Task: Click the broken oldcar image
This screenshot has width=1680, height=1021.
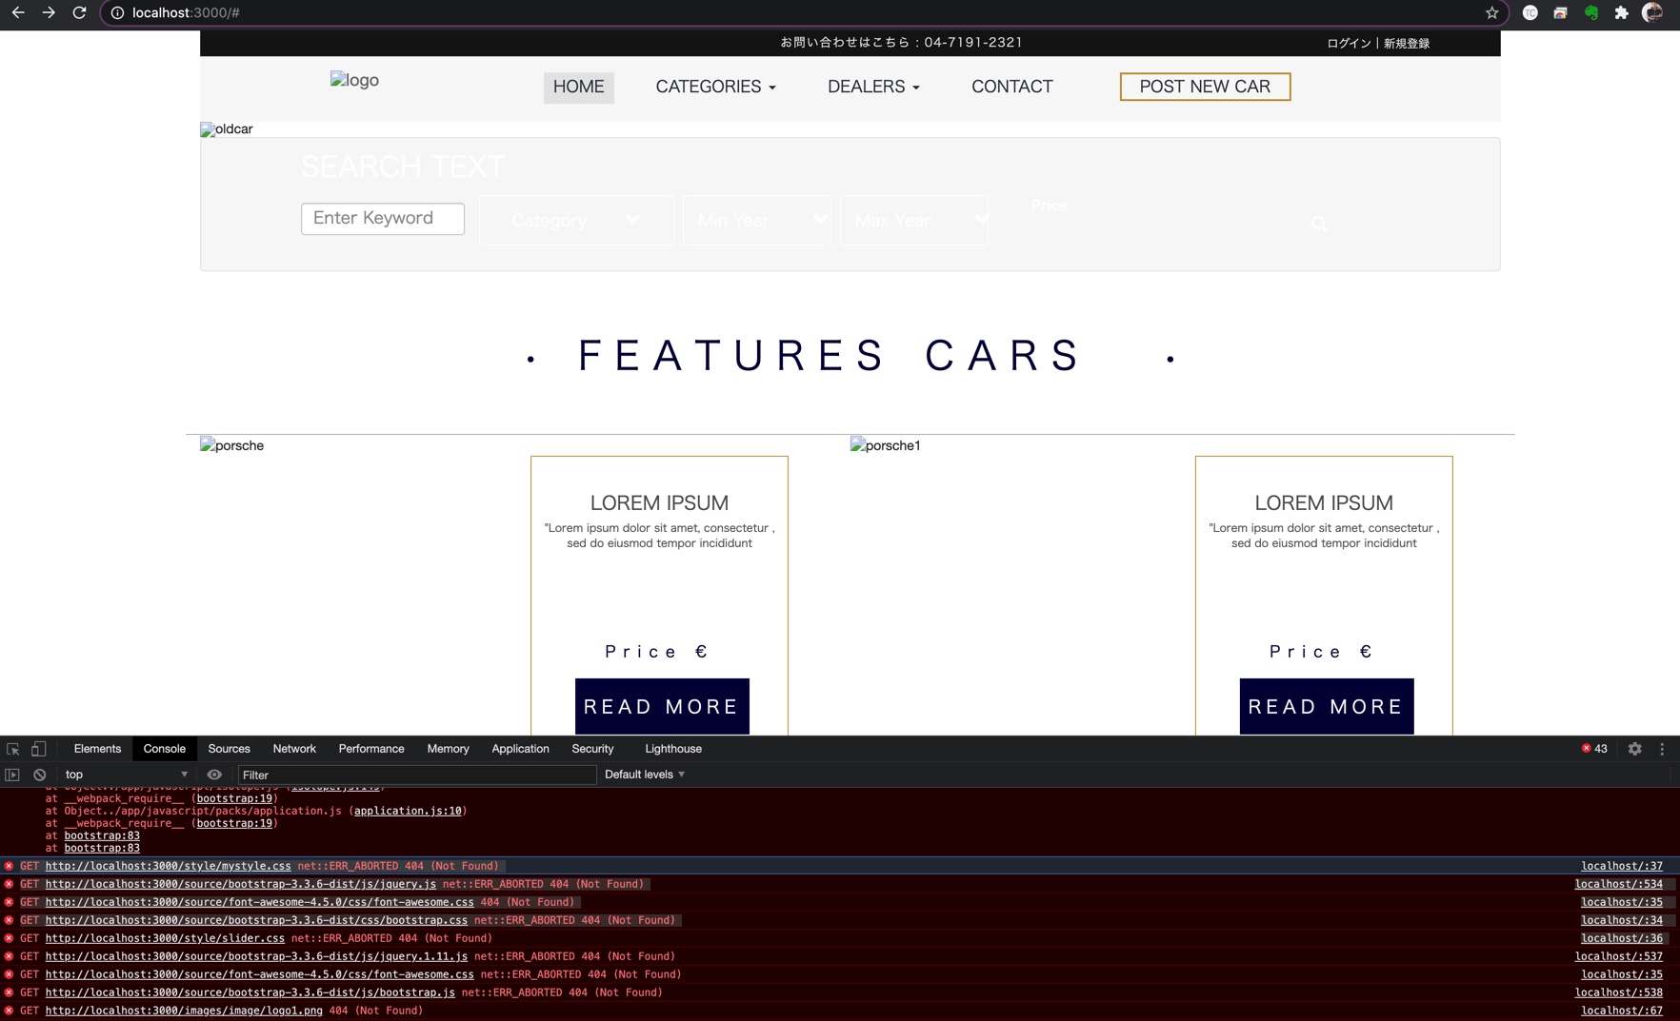Action: (226, 129)
